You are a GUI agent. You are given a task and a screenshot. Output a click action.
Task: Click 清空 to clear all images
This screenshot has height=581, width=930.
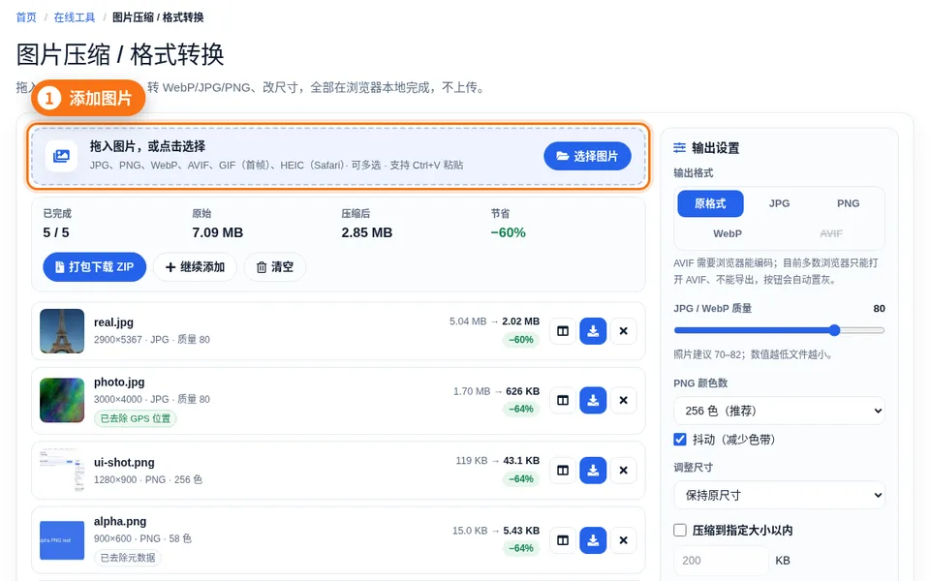[274, 267]
